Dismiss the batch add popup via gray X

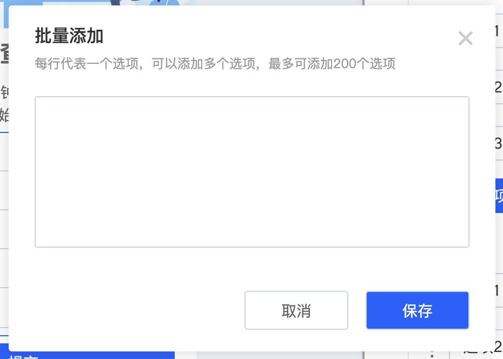(466, 38)
